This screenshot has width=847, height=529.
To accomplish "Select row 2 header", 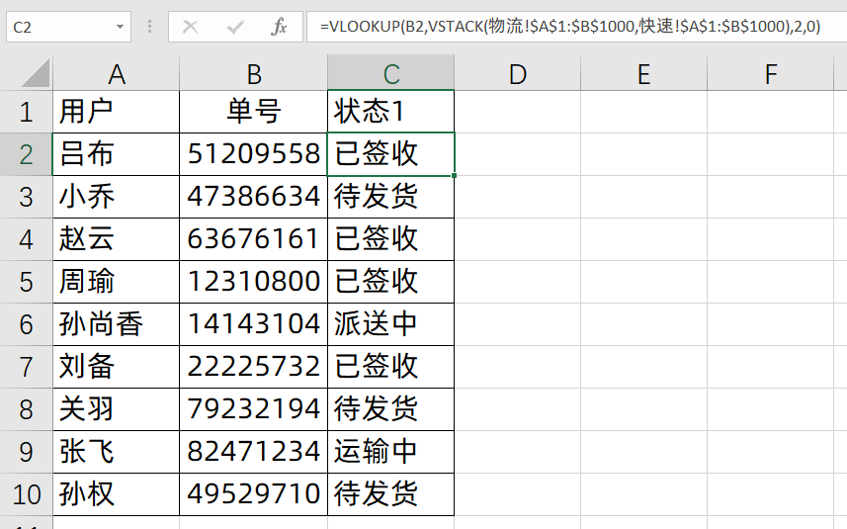I will 26,154.
